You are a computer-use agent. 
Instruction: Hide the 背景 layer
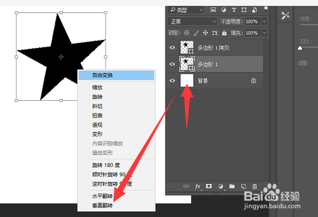(x=172, y=81)
